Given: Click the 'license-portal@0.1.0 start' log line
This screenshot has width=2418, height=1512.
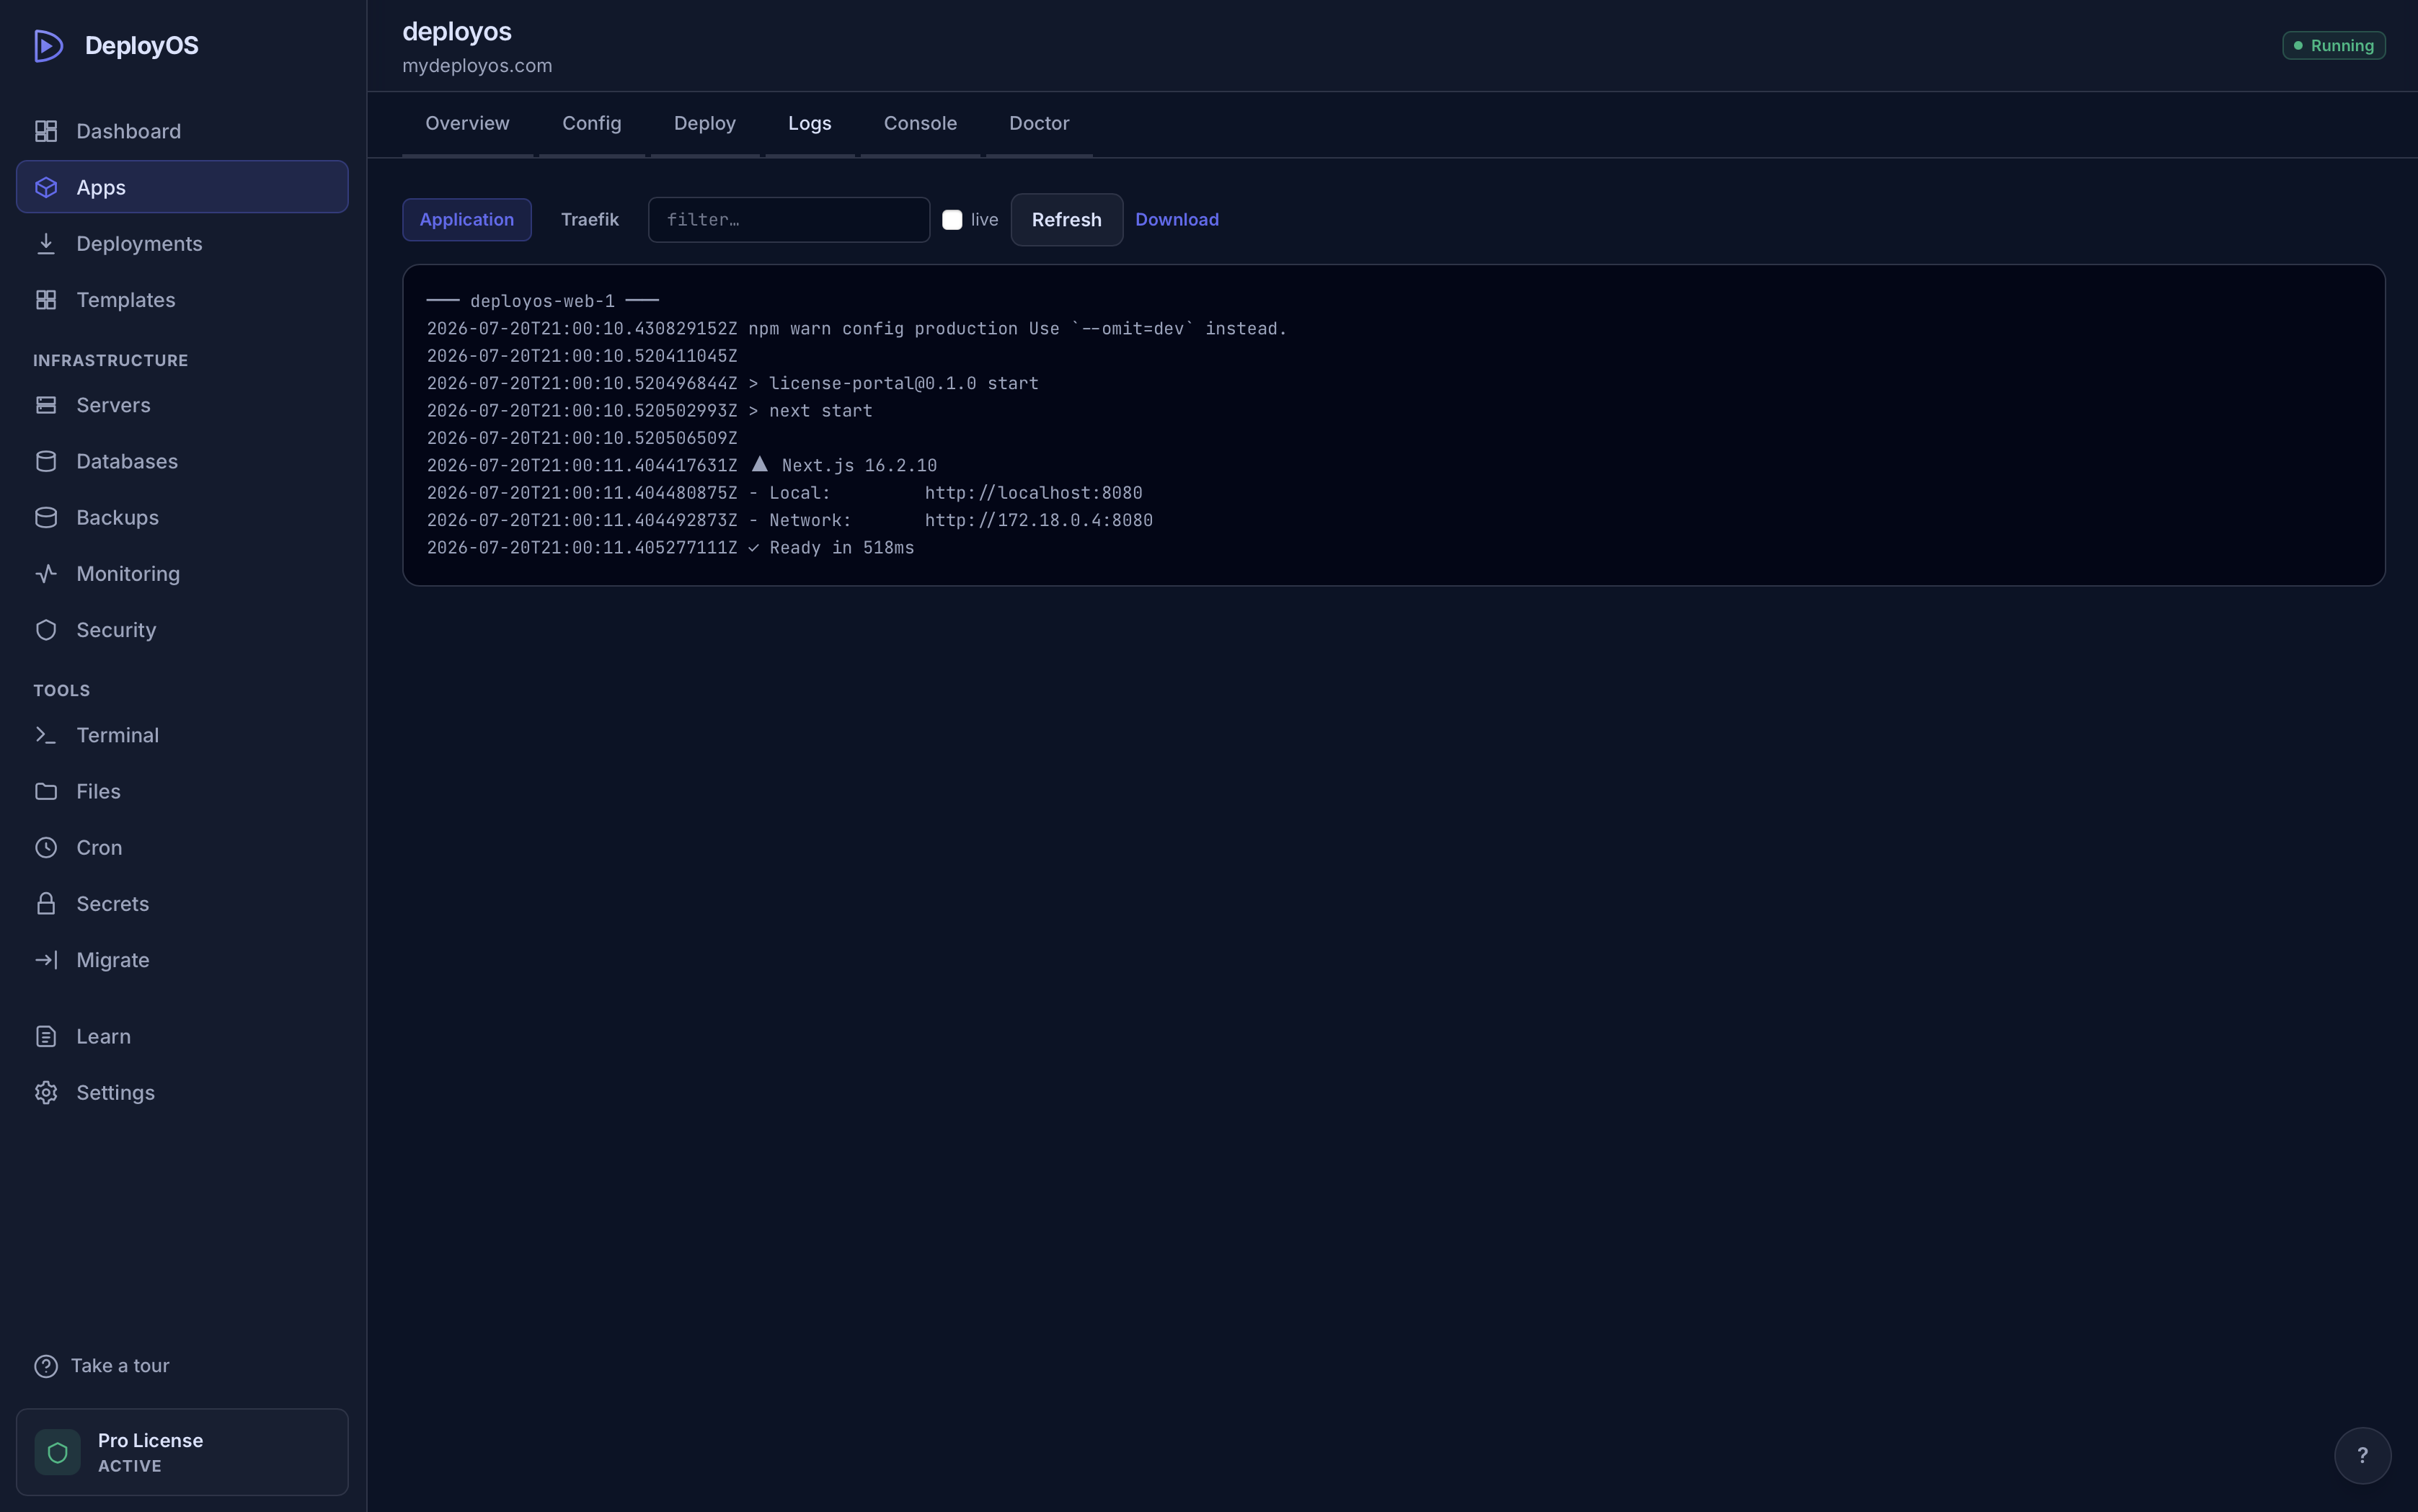Looking at the screenshot, I should tap(732, 383).
